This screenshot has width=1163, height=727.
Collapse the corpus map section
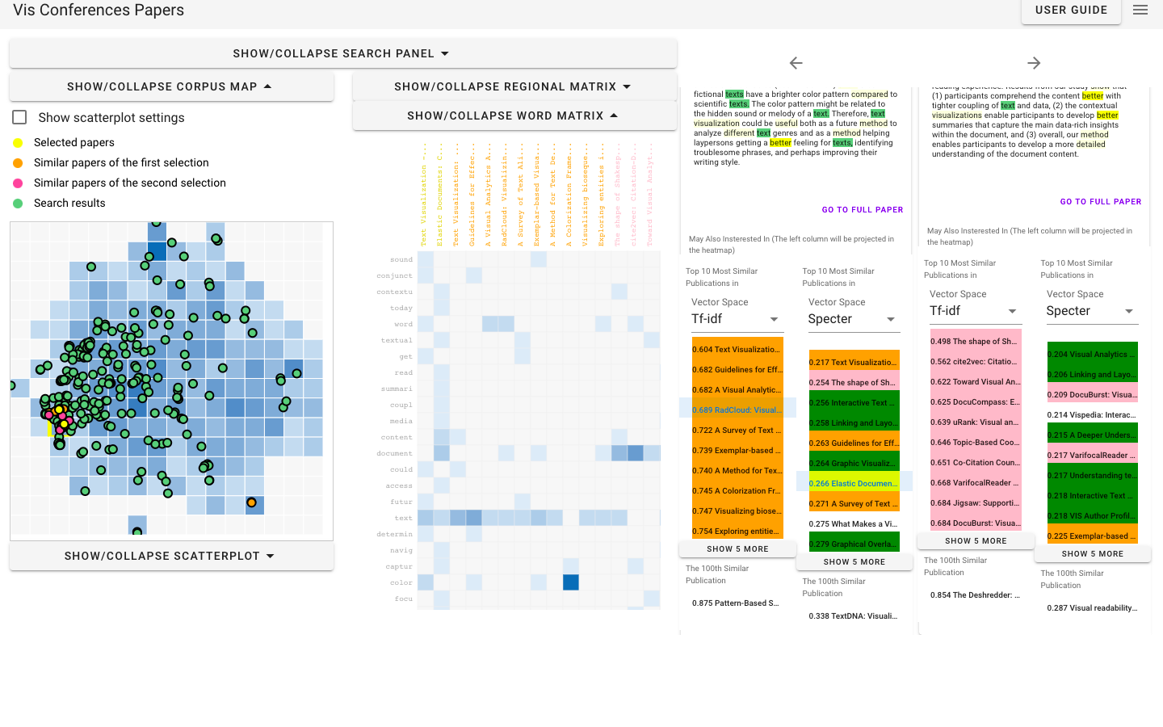point(171,86)
